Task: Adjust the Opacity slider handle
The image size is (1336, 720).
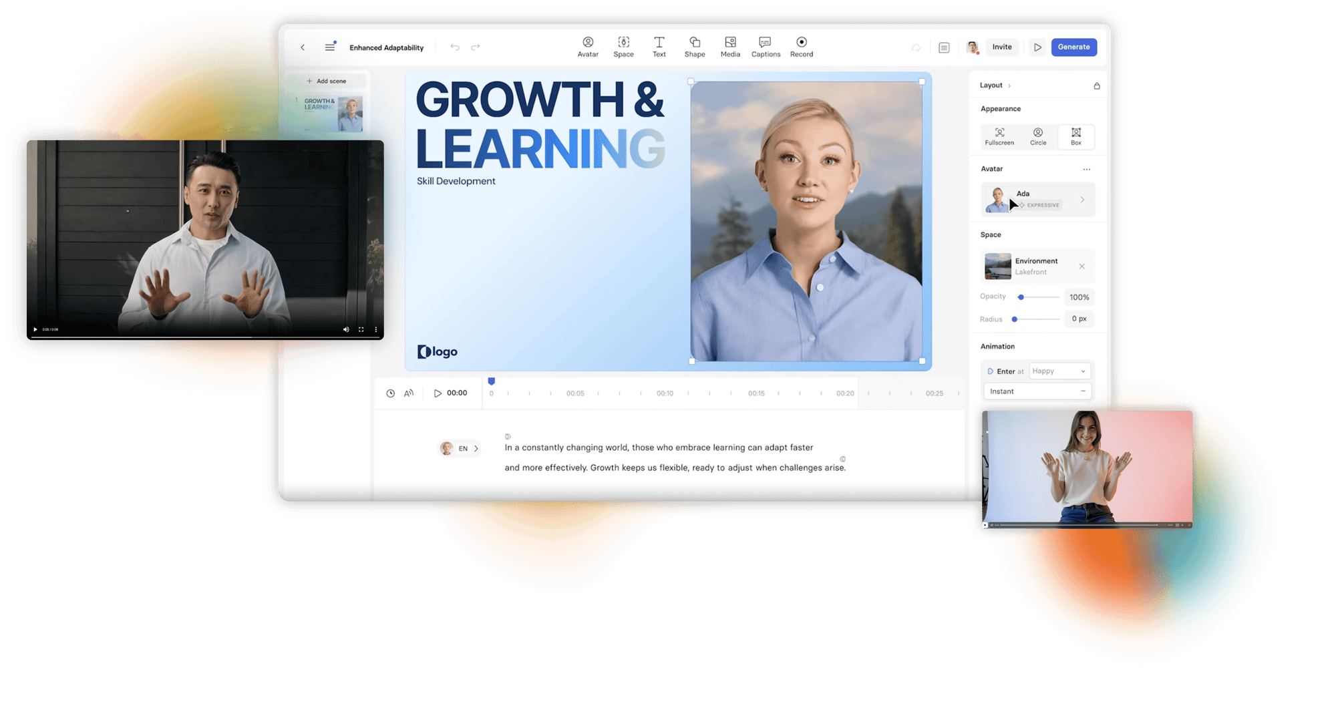Action: pos(1021,297)
